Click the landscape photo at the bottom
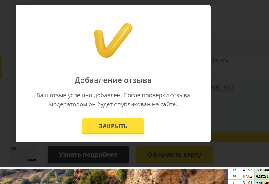 pyautogui.click(x=113, y=177)
